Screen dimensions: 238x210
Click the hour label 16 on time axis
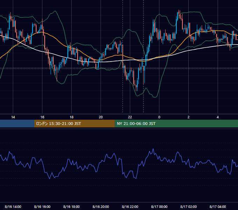pos(42,117)
